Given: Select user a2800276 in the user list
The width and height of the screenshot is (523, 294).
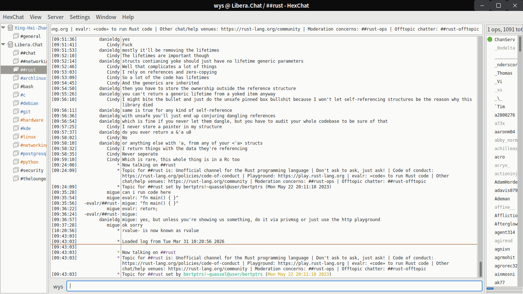Looking at the screenshot, I should (x=505, y=115).
